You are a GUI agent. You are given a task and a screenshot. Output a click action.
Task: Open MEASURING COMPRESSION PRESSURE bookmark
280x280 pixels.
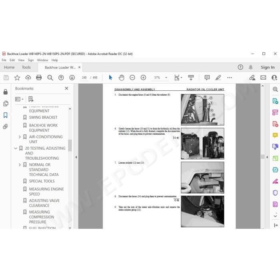tap(42, 217)
